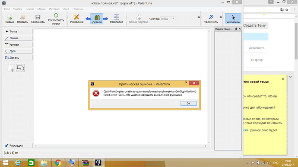Click the union details tool icon
Image resolution: width=298 pixels, height=167 pixels.
pyautogui.click(x=21, y=68)
